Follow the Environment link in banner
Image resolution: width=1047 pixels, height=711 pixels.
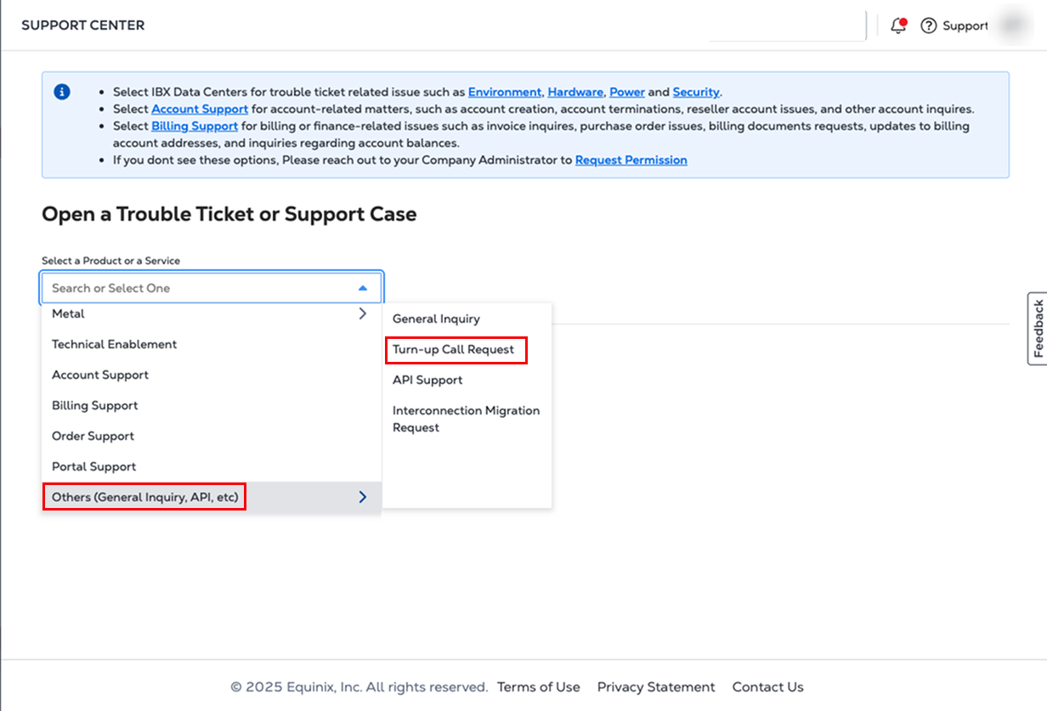(504, 92)
